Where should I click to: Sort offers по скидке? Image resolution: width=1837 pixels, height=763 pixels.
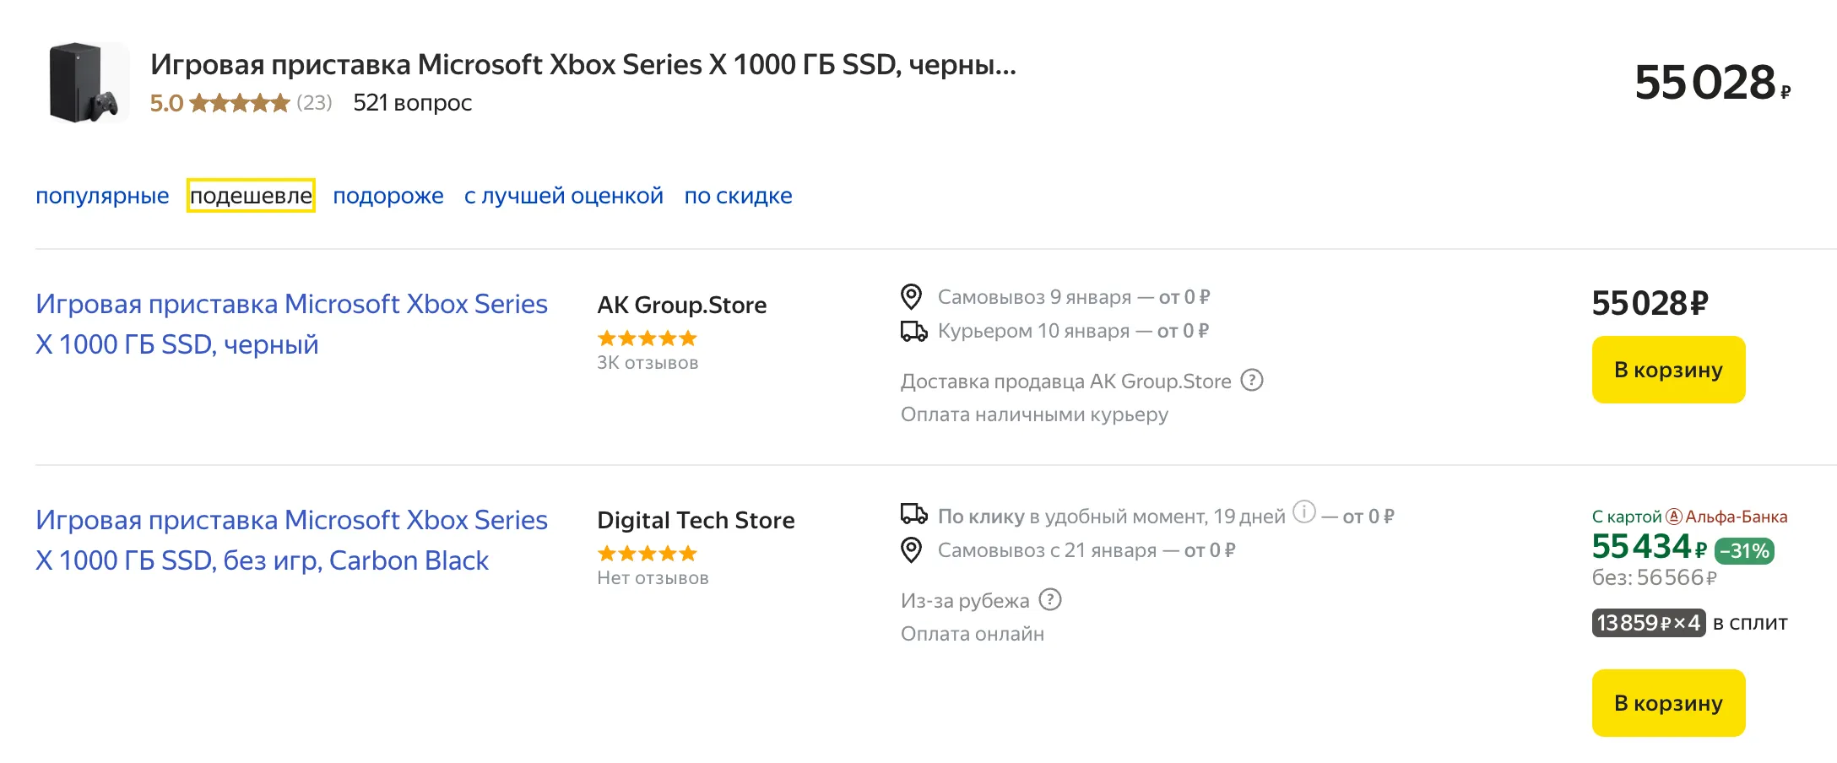pos(738,196)
